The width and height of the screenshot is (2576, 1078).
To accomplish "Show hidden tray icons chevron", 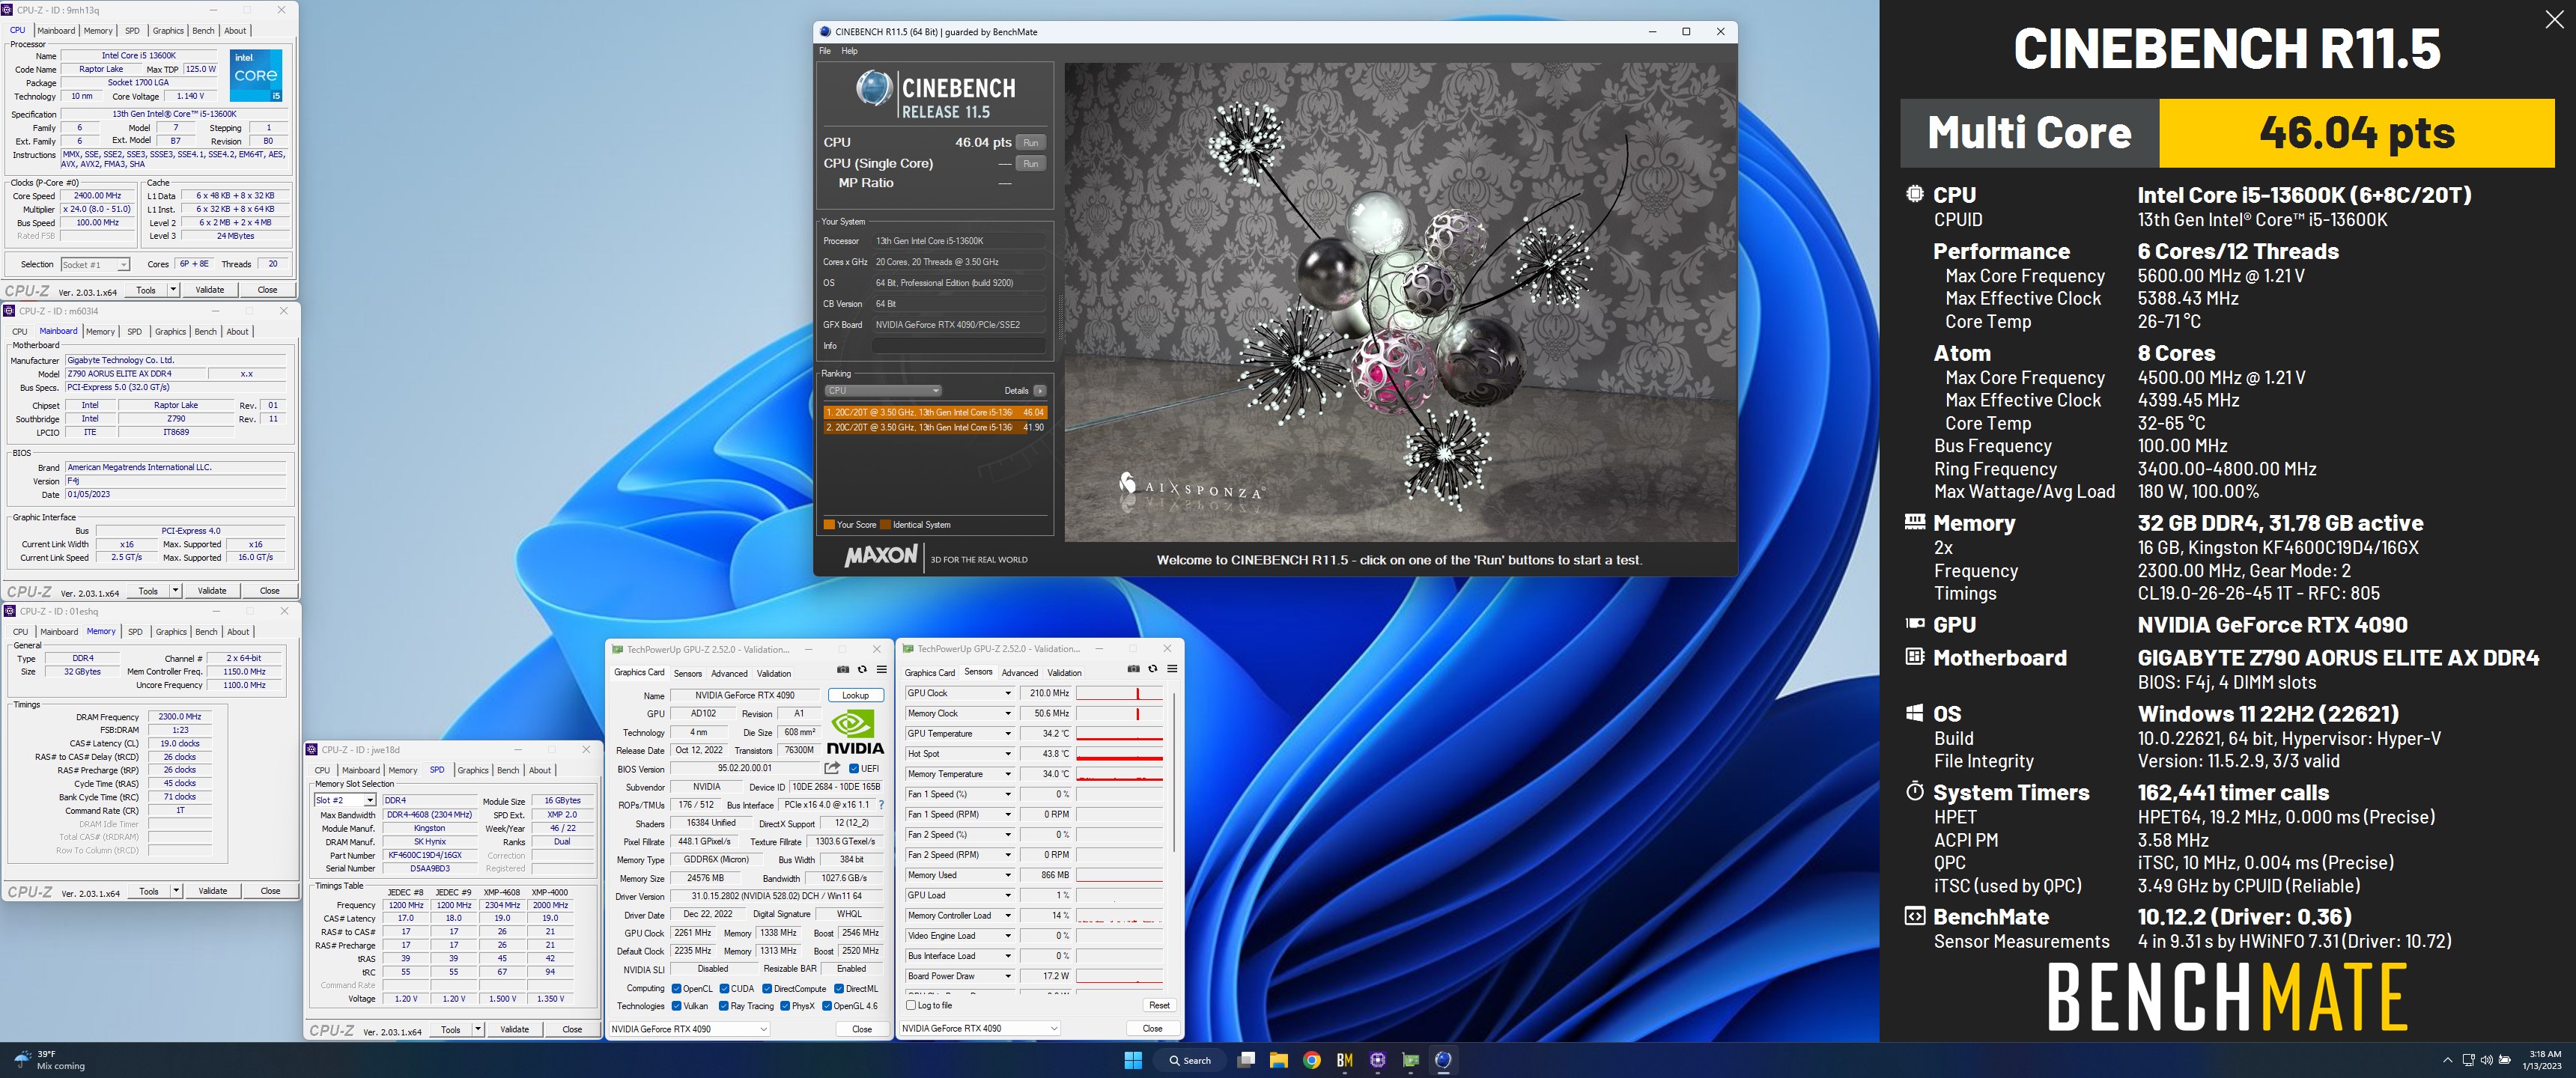I will (x=2447, y=1060).
